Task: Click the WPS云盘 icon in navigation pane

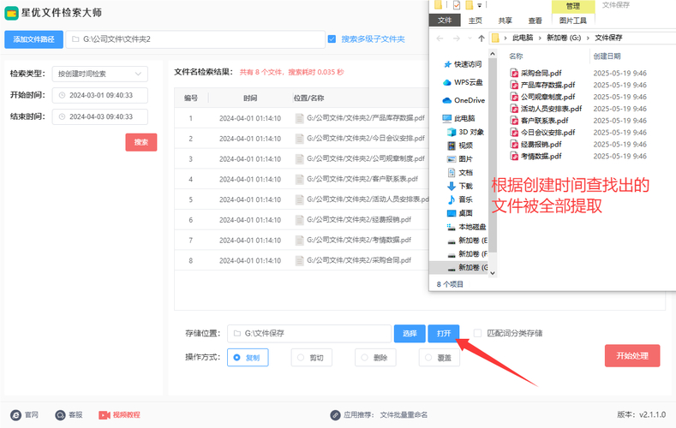Action: pyautogui.click(x=447, y=82)
